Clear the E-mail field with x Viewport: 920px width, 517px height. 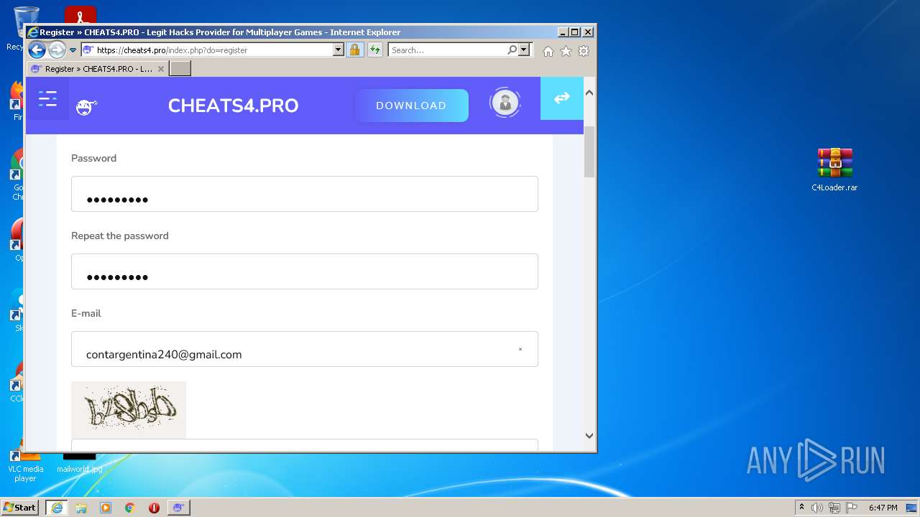520,350
